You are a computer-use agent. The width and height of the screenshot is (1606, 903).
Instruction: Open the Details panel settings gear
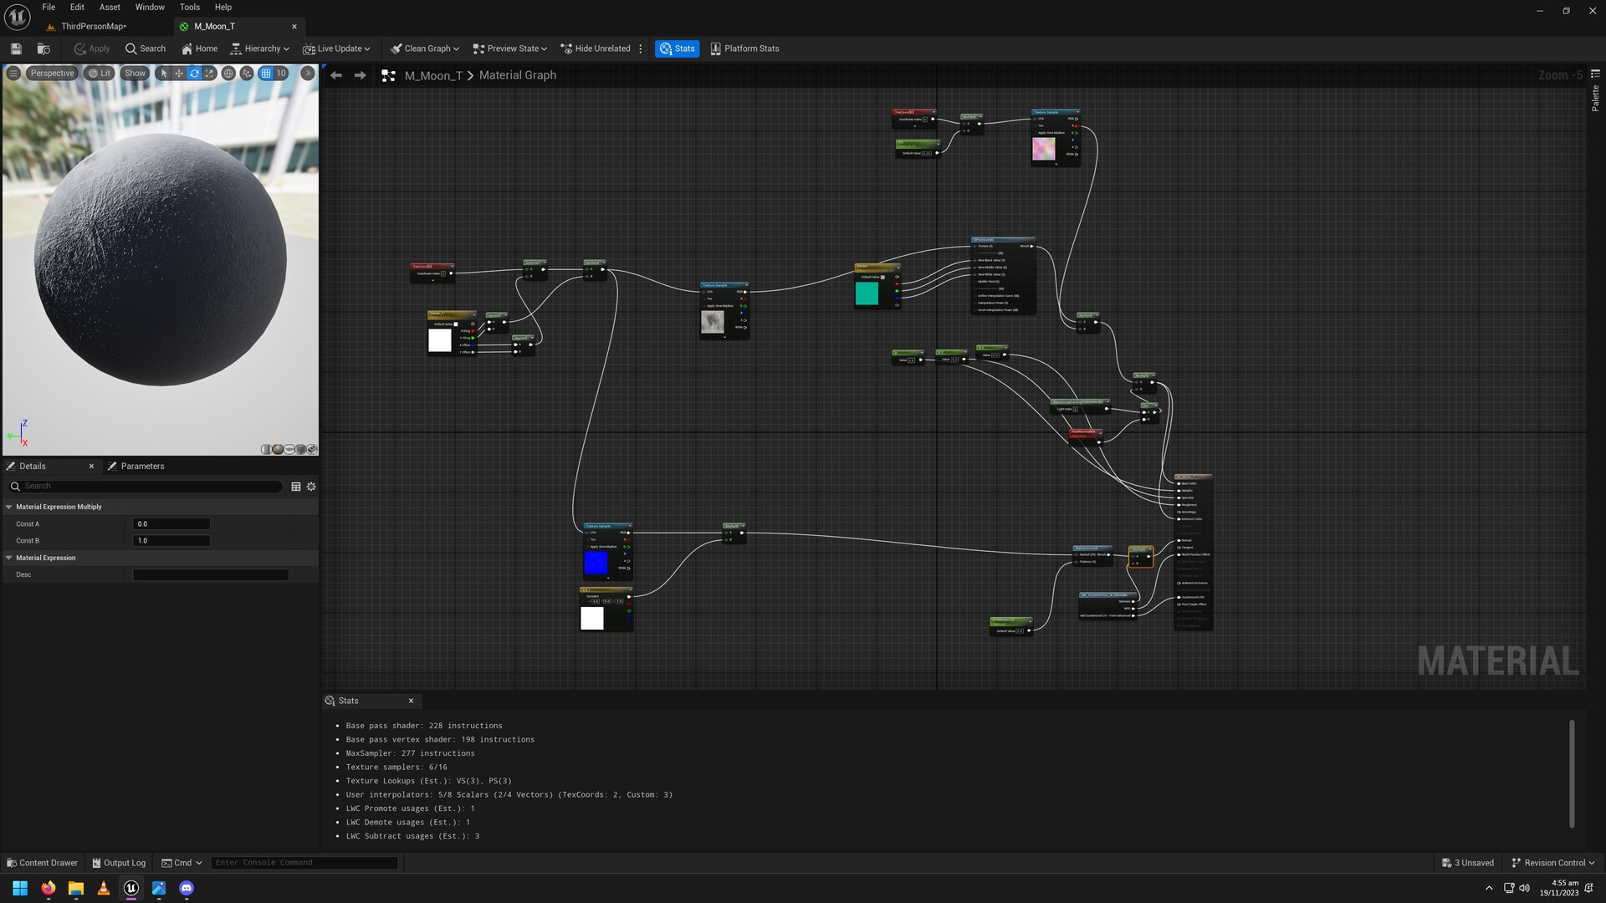(311, 487)
